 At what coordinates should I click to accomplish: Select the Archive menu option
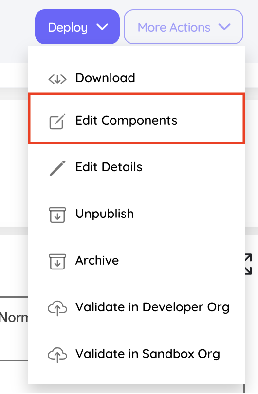pos(136,261)
